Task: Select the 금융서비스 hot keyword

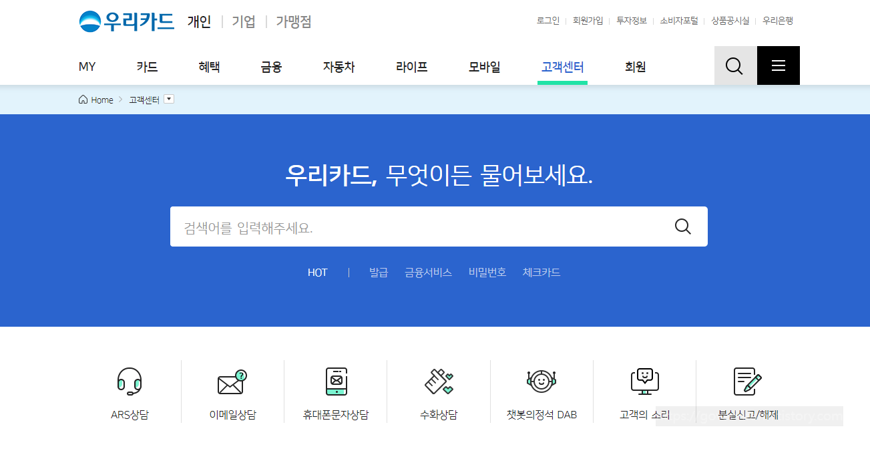Action: 428,273
